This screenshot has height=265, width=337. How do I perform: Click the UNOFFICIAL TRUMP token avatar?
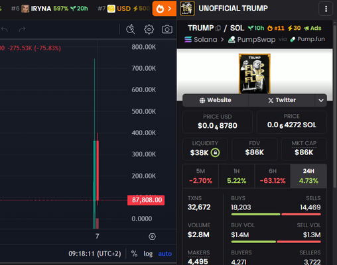pyautogui.click(x=187, y=9)
